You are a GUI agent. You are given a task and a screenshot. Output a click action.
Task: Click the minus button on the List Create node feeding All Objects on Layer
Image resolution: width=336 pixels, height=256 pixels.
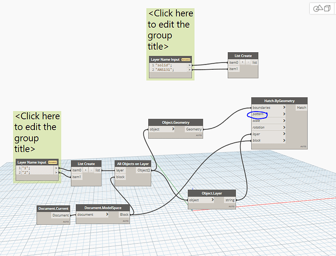click(x=91, y=170)
